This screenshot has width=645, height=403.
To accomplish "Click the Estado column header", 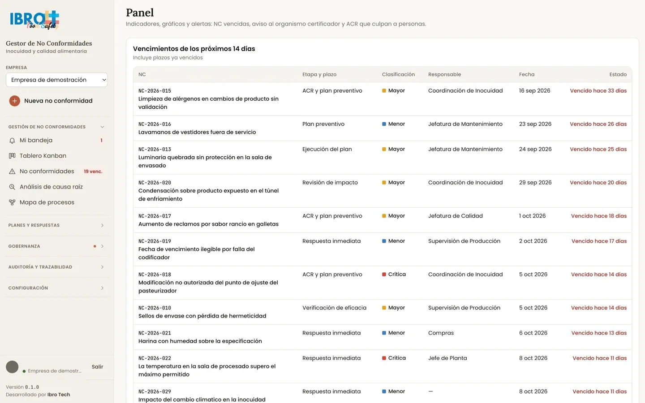I will [618, 75].
